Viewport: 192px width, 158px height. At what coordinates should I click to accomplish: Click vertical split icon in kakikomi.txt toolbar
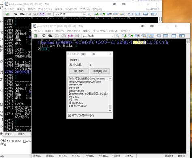click(x=154, y=14)
